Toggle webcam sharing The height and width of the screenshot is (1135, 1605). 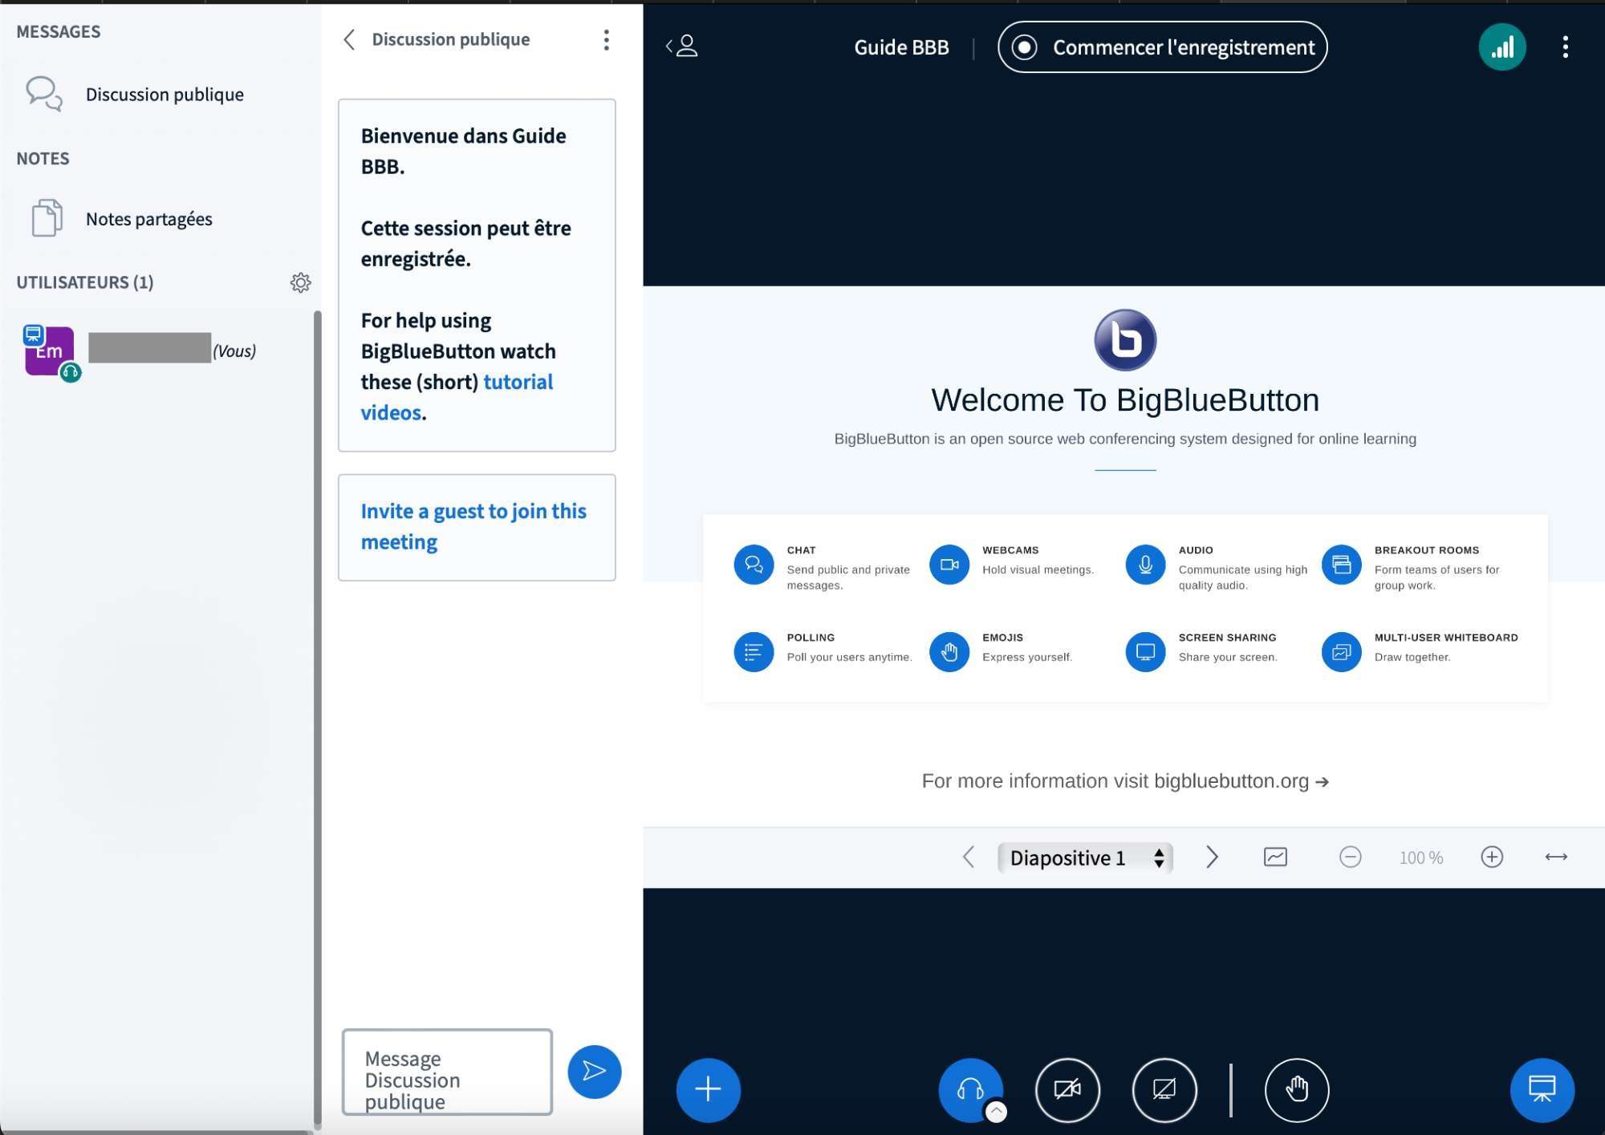(x=1067, y=1089)
